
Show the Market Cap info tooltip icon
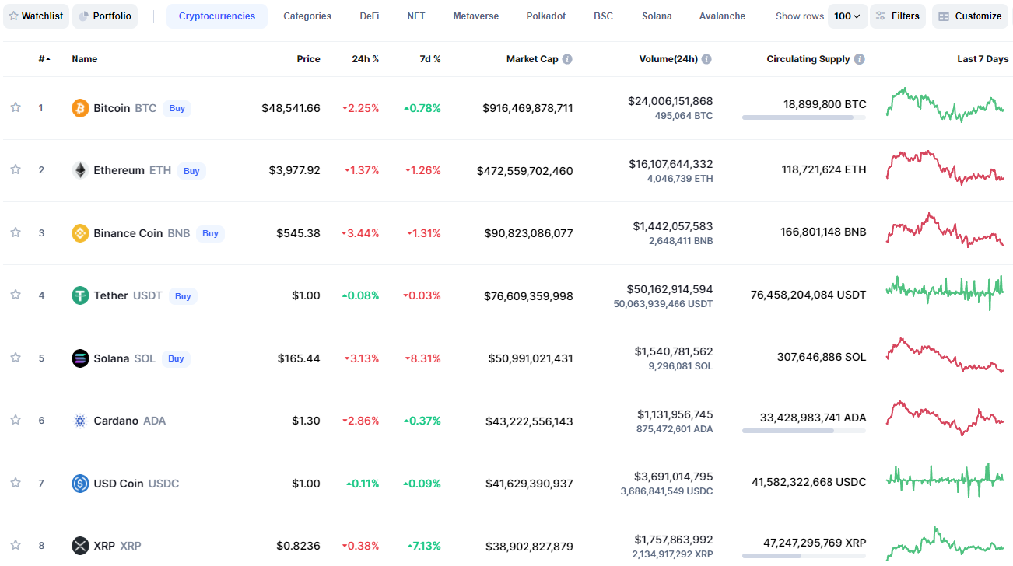pos(567,59)
